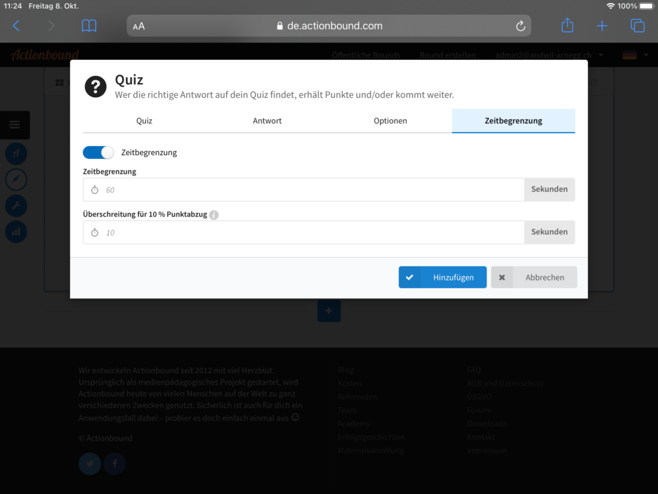Open the Antwort tab
This screenshot has width=658, height=494.
(267, 121)
